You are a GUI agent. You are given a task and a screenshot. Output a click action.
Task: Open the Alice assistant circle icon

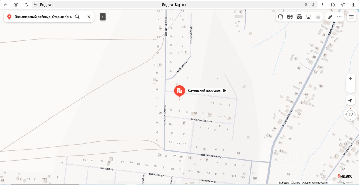pyautogui.click(x=280, y=17)
